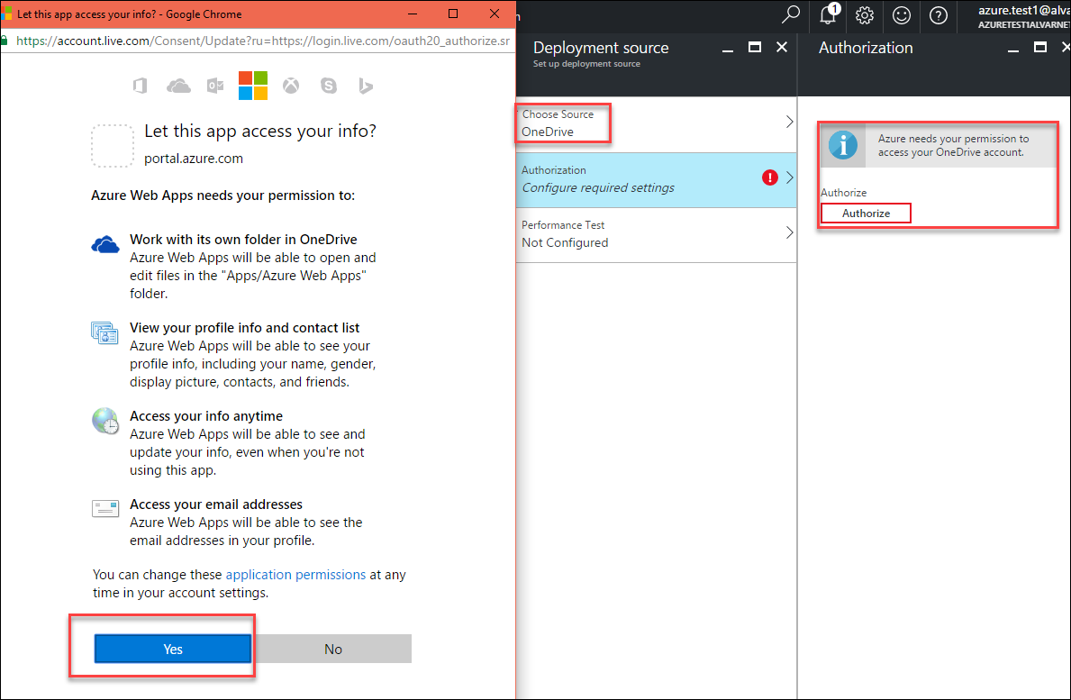Click 'Azure needs your permission' info message
Image resolution: width=1071 pixels, height=700 pixels.
tap(954, 145)
